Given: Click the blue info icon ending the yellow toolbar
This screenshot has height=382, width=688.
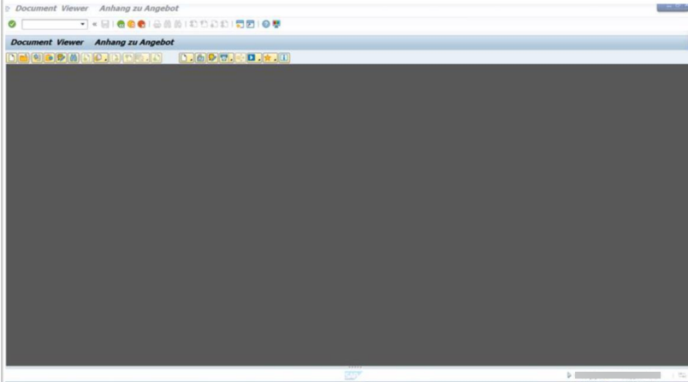Looking at the screenshot, I should pyautogui.click(x=284, y=58).
